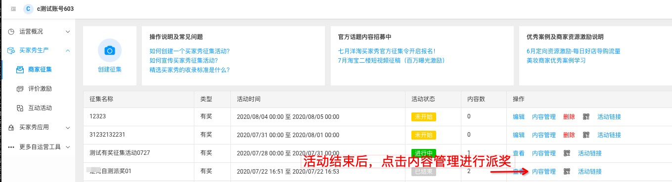Click the blue C account avatar
This screenshot has width=672, height=182.
point(29,9)
